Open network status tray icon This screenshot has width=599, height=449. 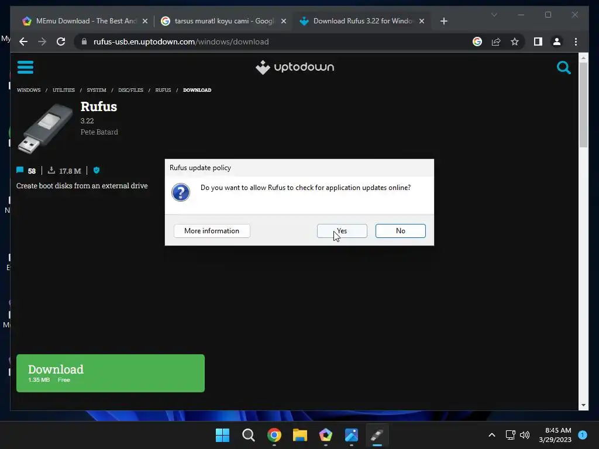tap(510, 435)
